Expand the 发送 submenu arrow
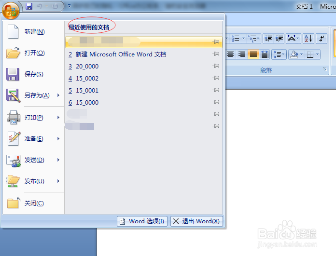336x256 pixels. point(58,160)
